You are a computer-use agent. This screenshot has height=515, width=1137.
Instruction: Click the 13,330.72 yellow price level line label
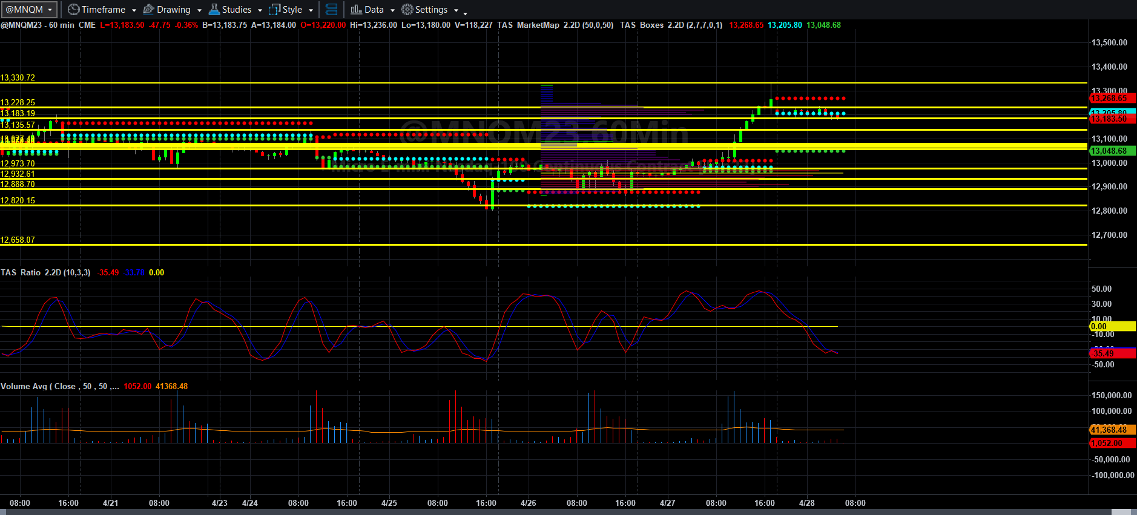tap(18, 77)
